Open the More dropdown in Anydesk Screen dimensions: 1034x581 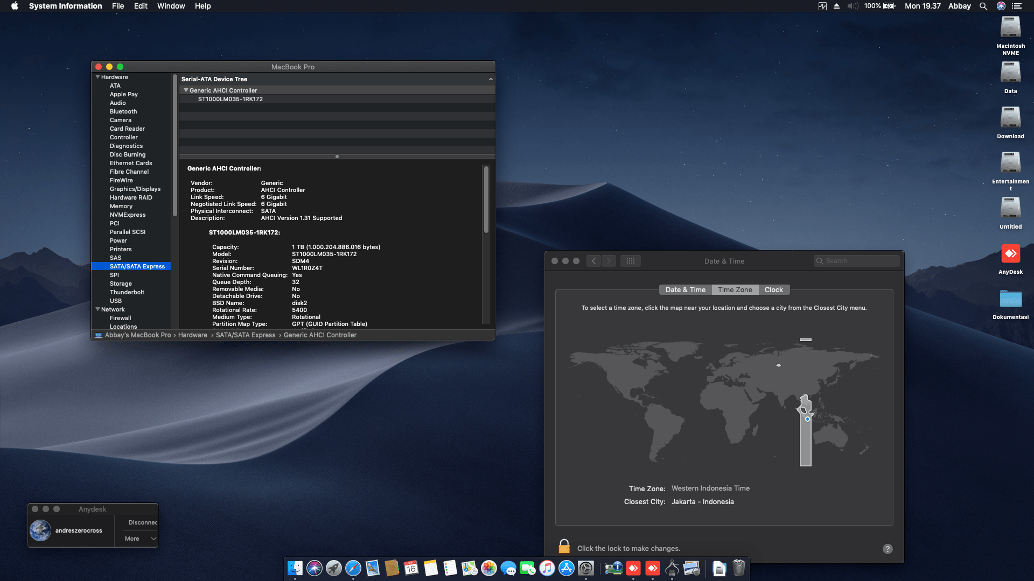pos(140,539)
